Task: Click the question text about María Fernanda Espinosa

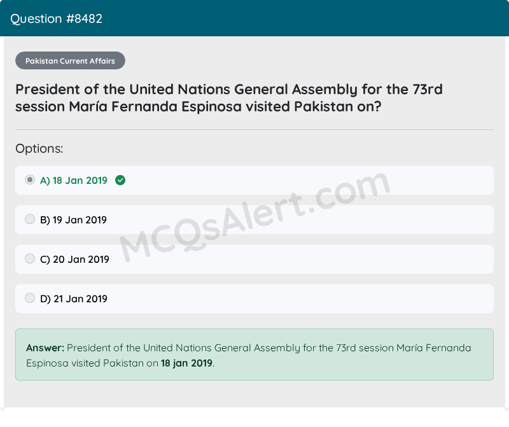Action: (x=229, y=98)
